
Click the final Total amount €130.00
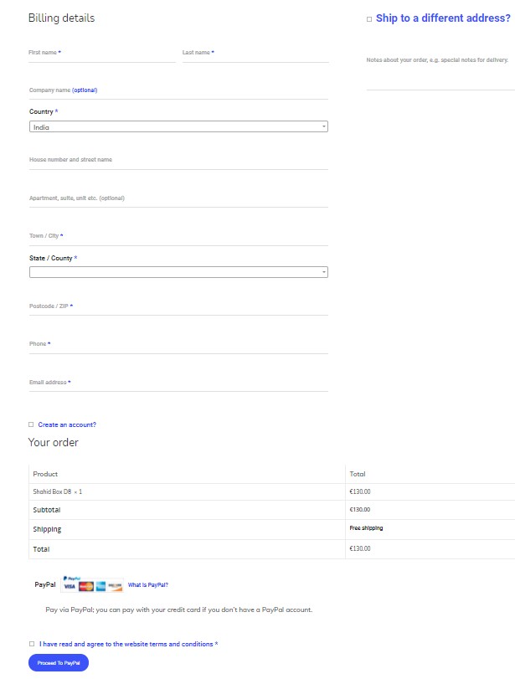click(x=360, y=548)
